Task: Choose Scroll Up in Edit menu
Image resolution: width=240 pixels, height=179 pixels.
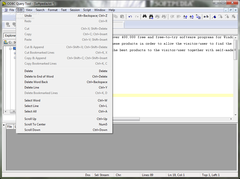Action: 64,119
